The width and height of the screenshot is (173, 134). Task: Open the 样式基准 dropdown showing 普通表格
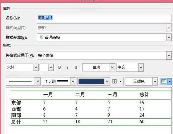click(104, 37)
